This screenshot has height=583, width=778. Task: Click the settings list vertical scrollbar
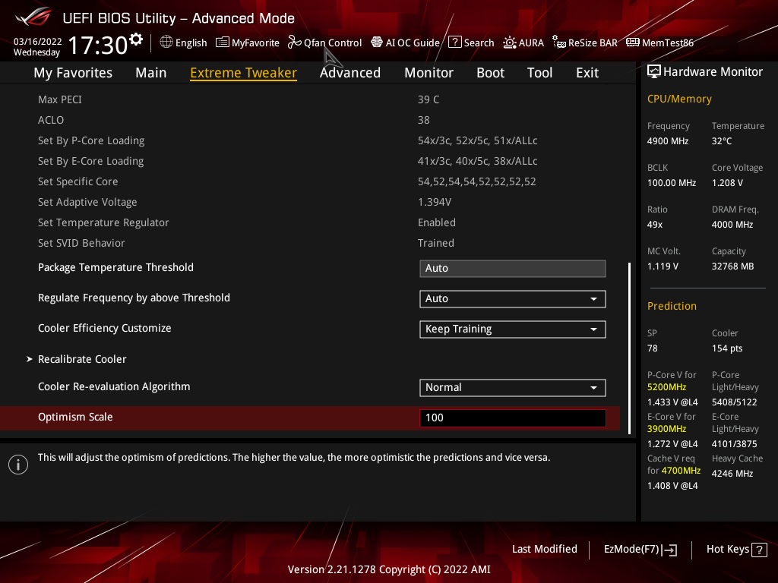tap(629, 348)
